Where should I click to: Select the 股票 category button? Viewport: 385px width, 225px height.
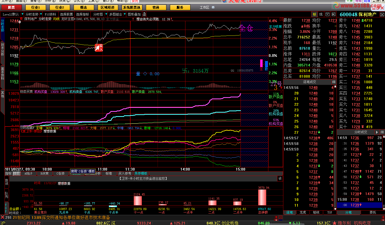[x=11, y=7]
